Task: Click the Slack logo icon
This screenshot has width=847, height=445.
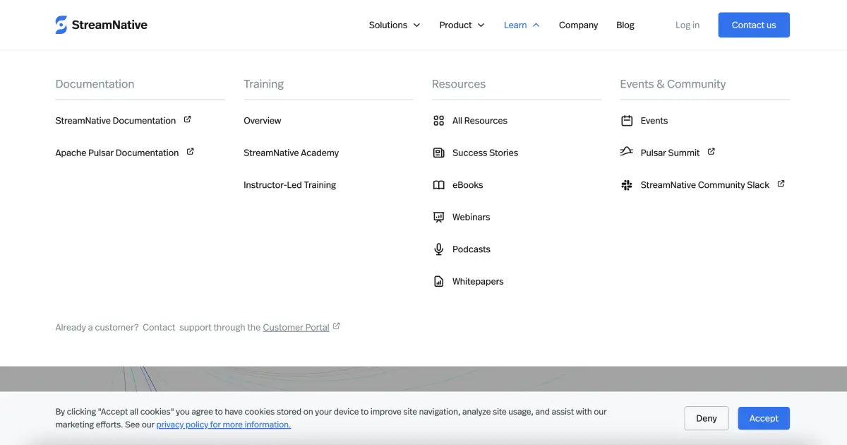Action: tap(627, 185)
